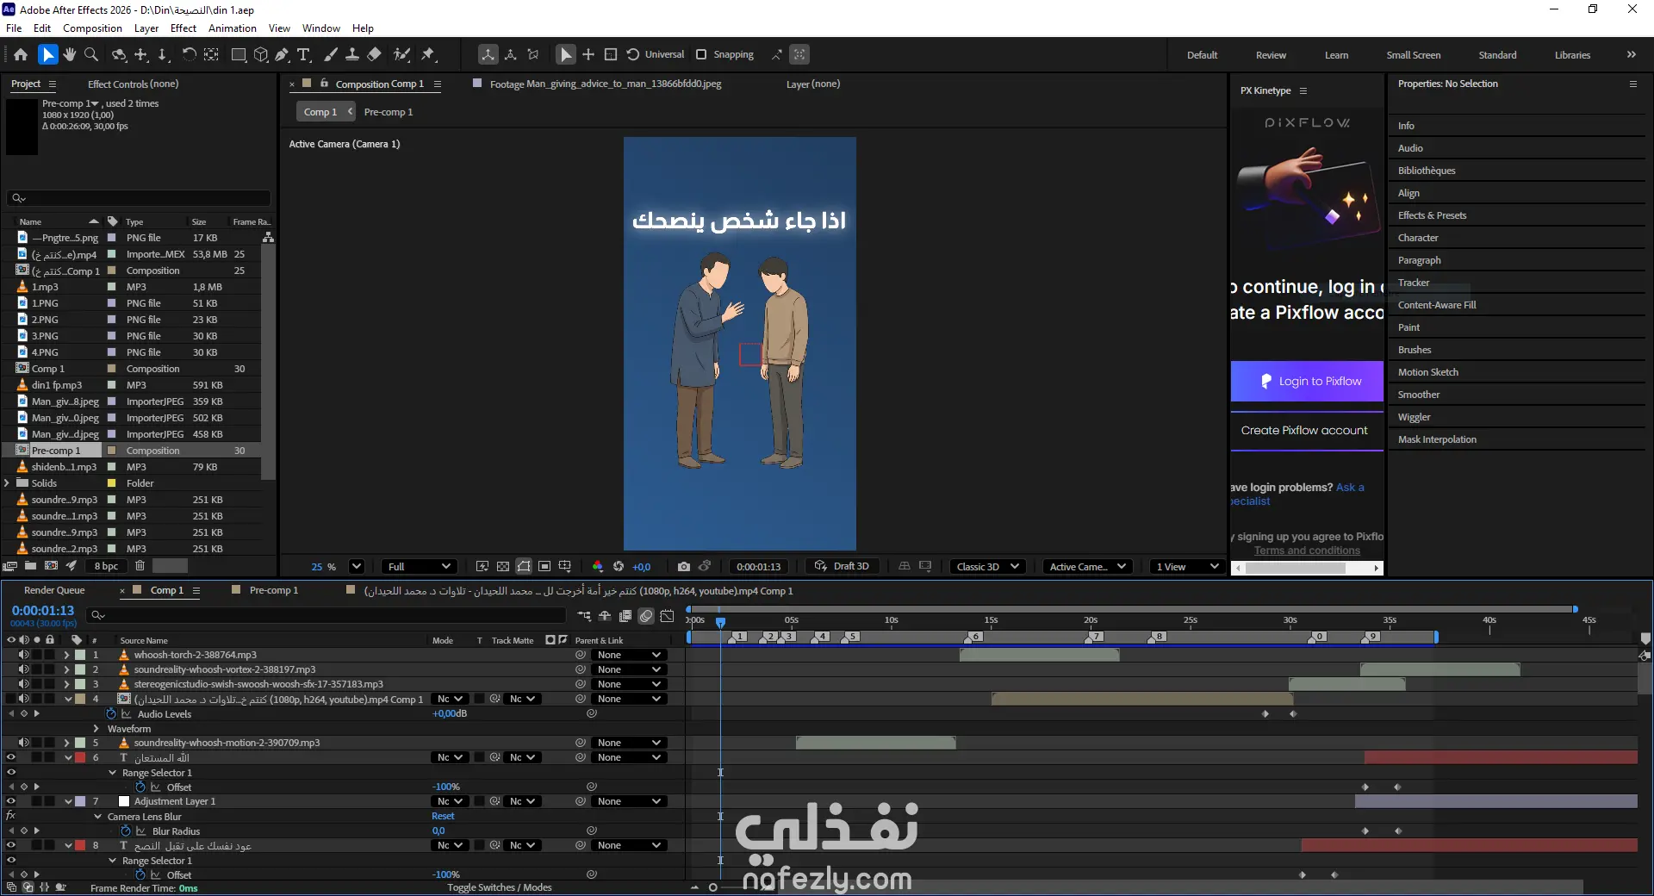
Task: Open Terms and conditions link
Action: 1307,551
